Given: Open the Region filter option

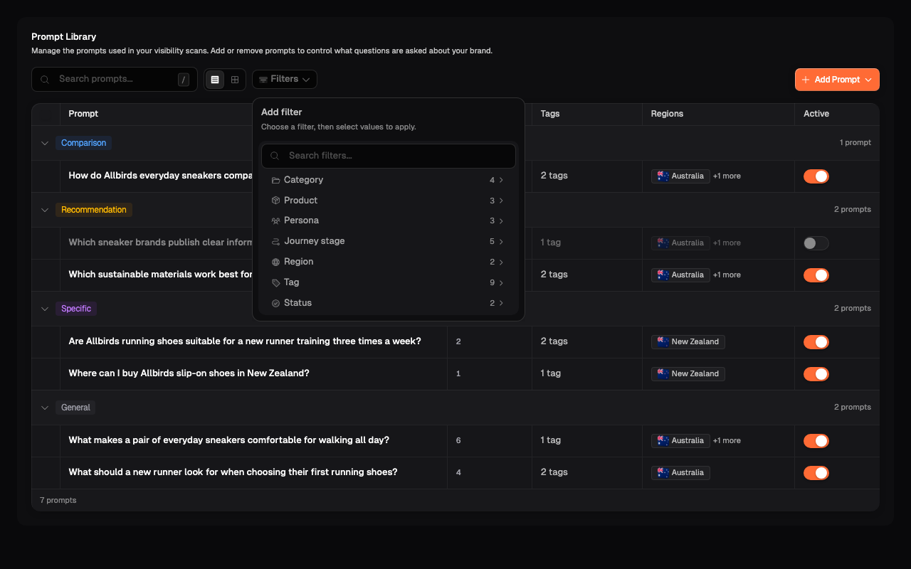Looking at the screenshot, I should [x=389, y=262].
